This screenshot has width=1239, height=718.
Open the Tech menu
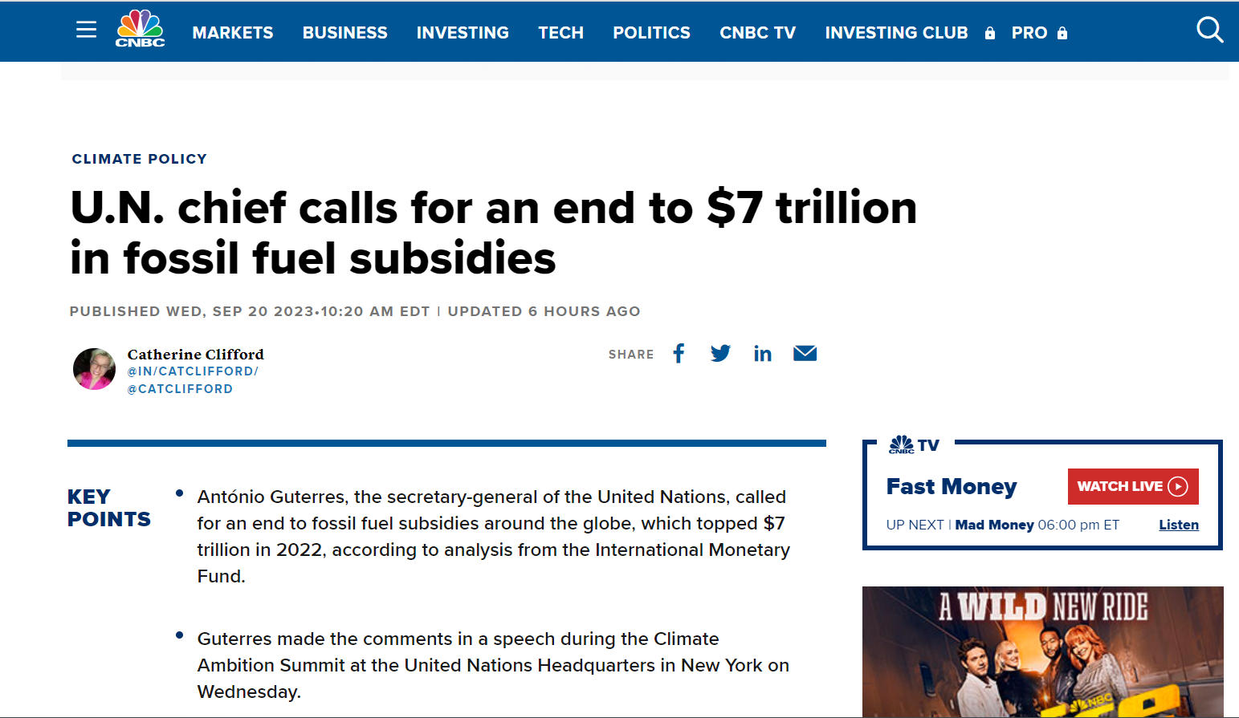pos(561,33)
